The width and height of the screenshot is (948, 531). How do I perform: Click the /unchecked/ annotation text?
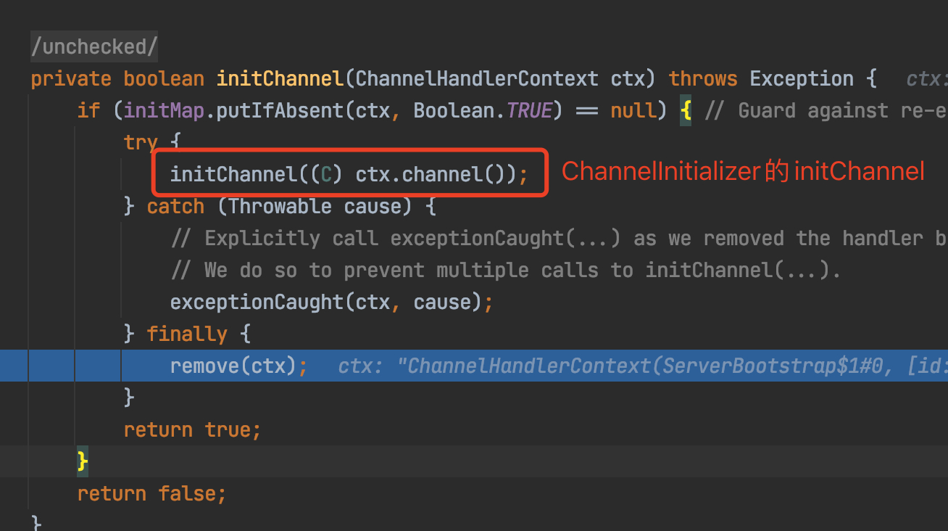coord(94,47)
